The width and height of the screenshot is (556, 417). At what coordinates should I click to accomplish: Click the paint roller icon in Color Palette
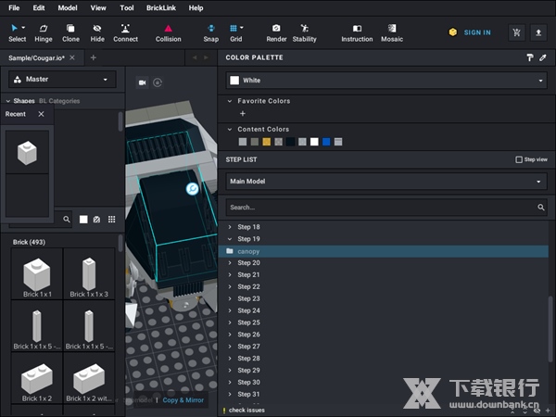tap(530, 57)
